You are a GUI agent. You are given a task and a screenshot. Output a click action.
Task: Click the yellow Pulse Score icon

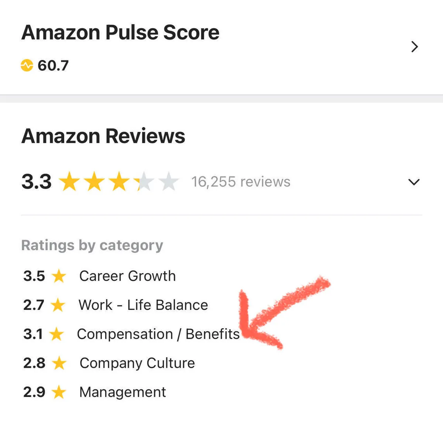[27, 65]
